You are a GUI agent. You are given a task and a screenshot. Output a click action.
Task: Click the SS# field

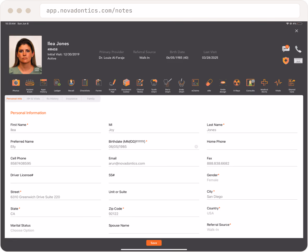tap(154, 180)
